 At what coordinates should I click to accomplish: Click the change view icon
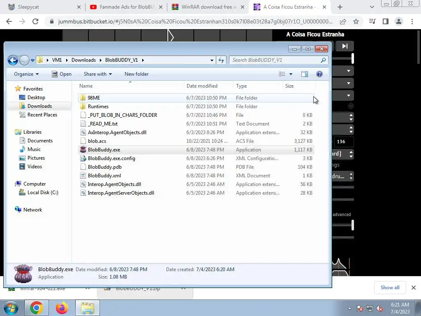pyautogui.click(x=282, y=74)
